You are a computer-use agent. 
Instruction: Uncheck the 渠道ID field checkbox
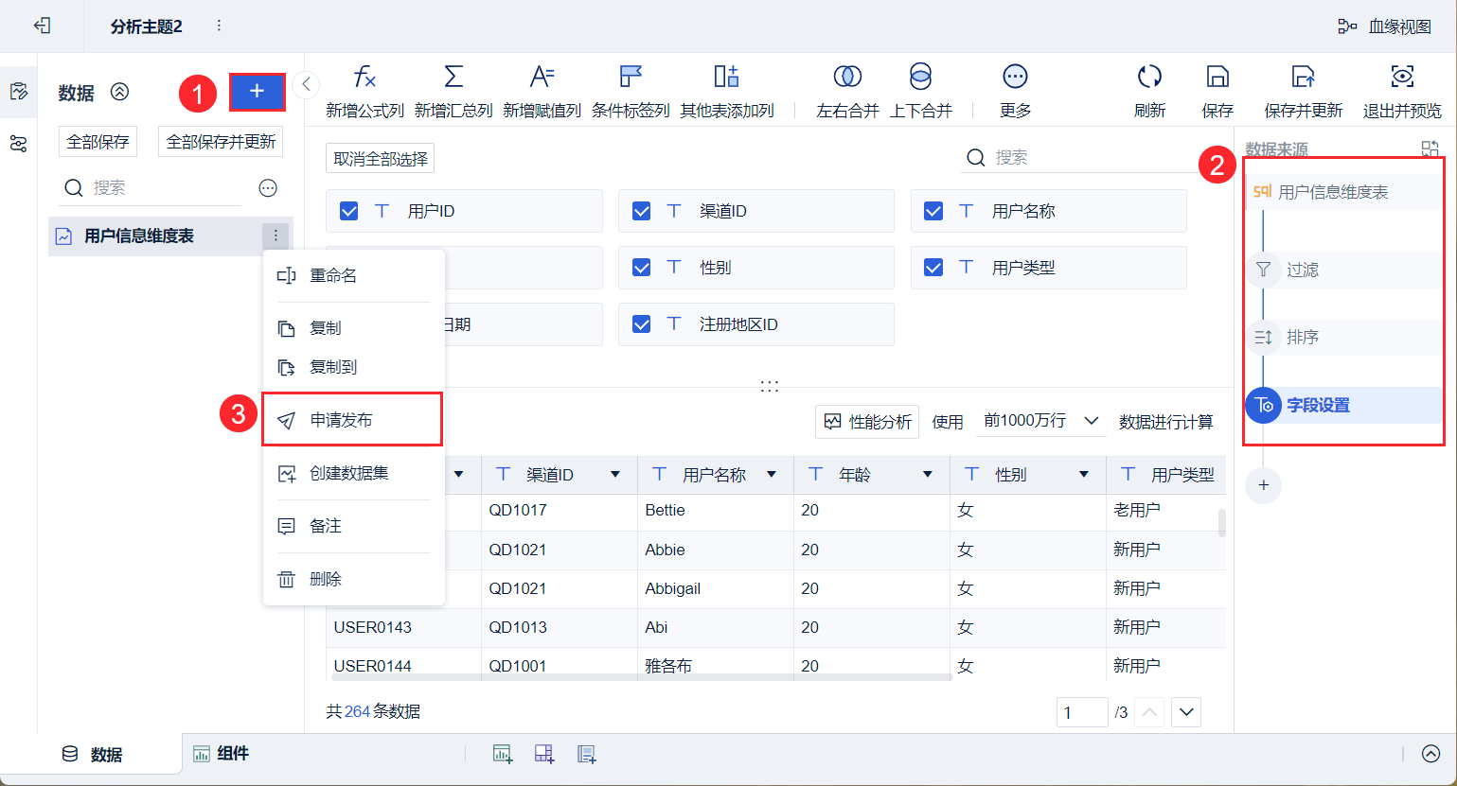coord(641,211)
